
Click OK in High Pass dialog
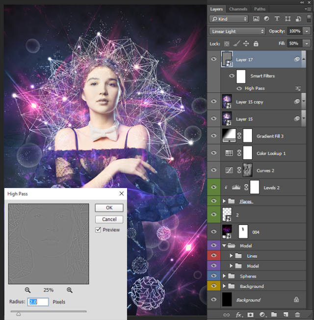109,208
